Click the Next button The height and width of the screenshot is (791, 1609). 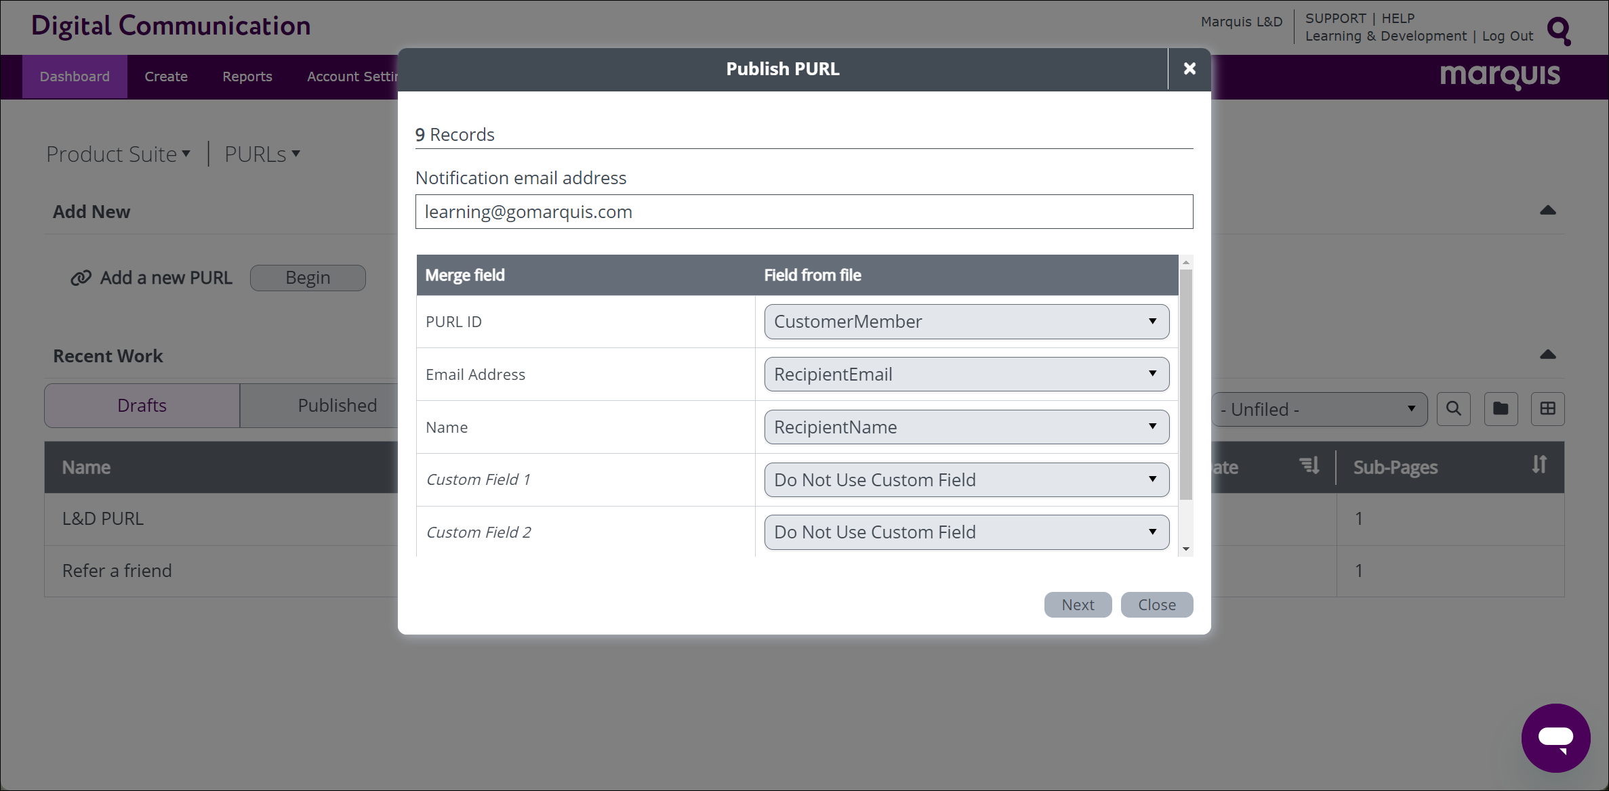[x=1078, y=605]
